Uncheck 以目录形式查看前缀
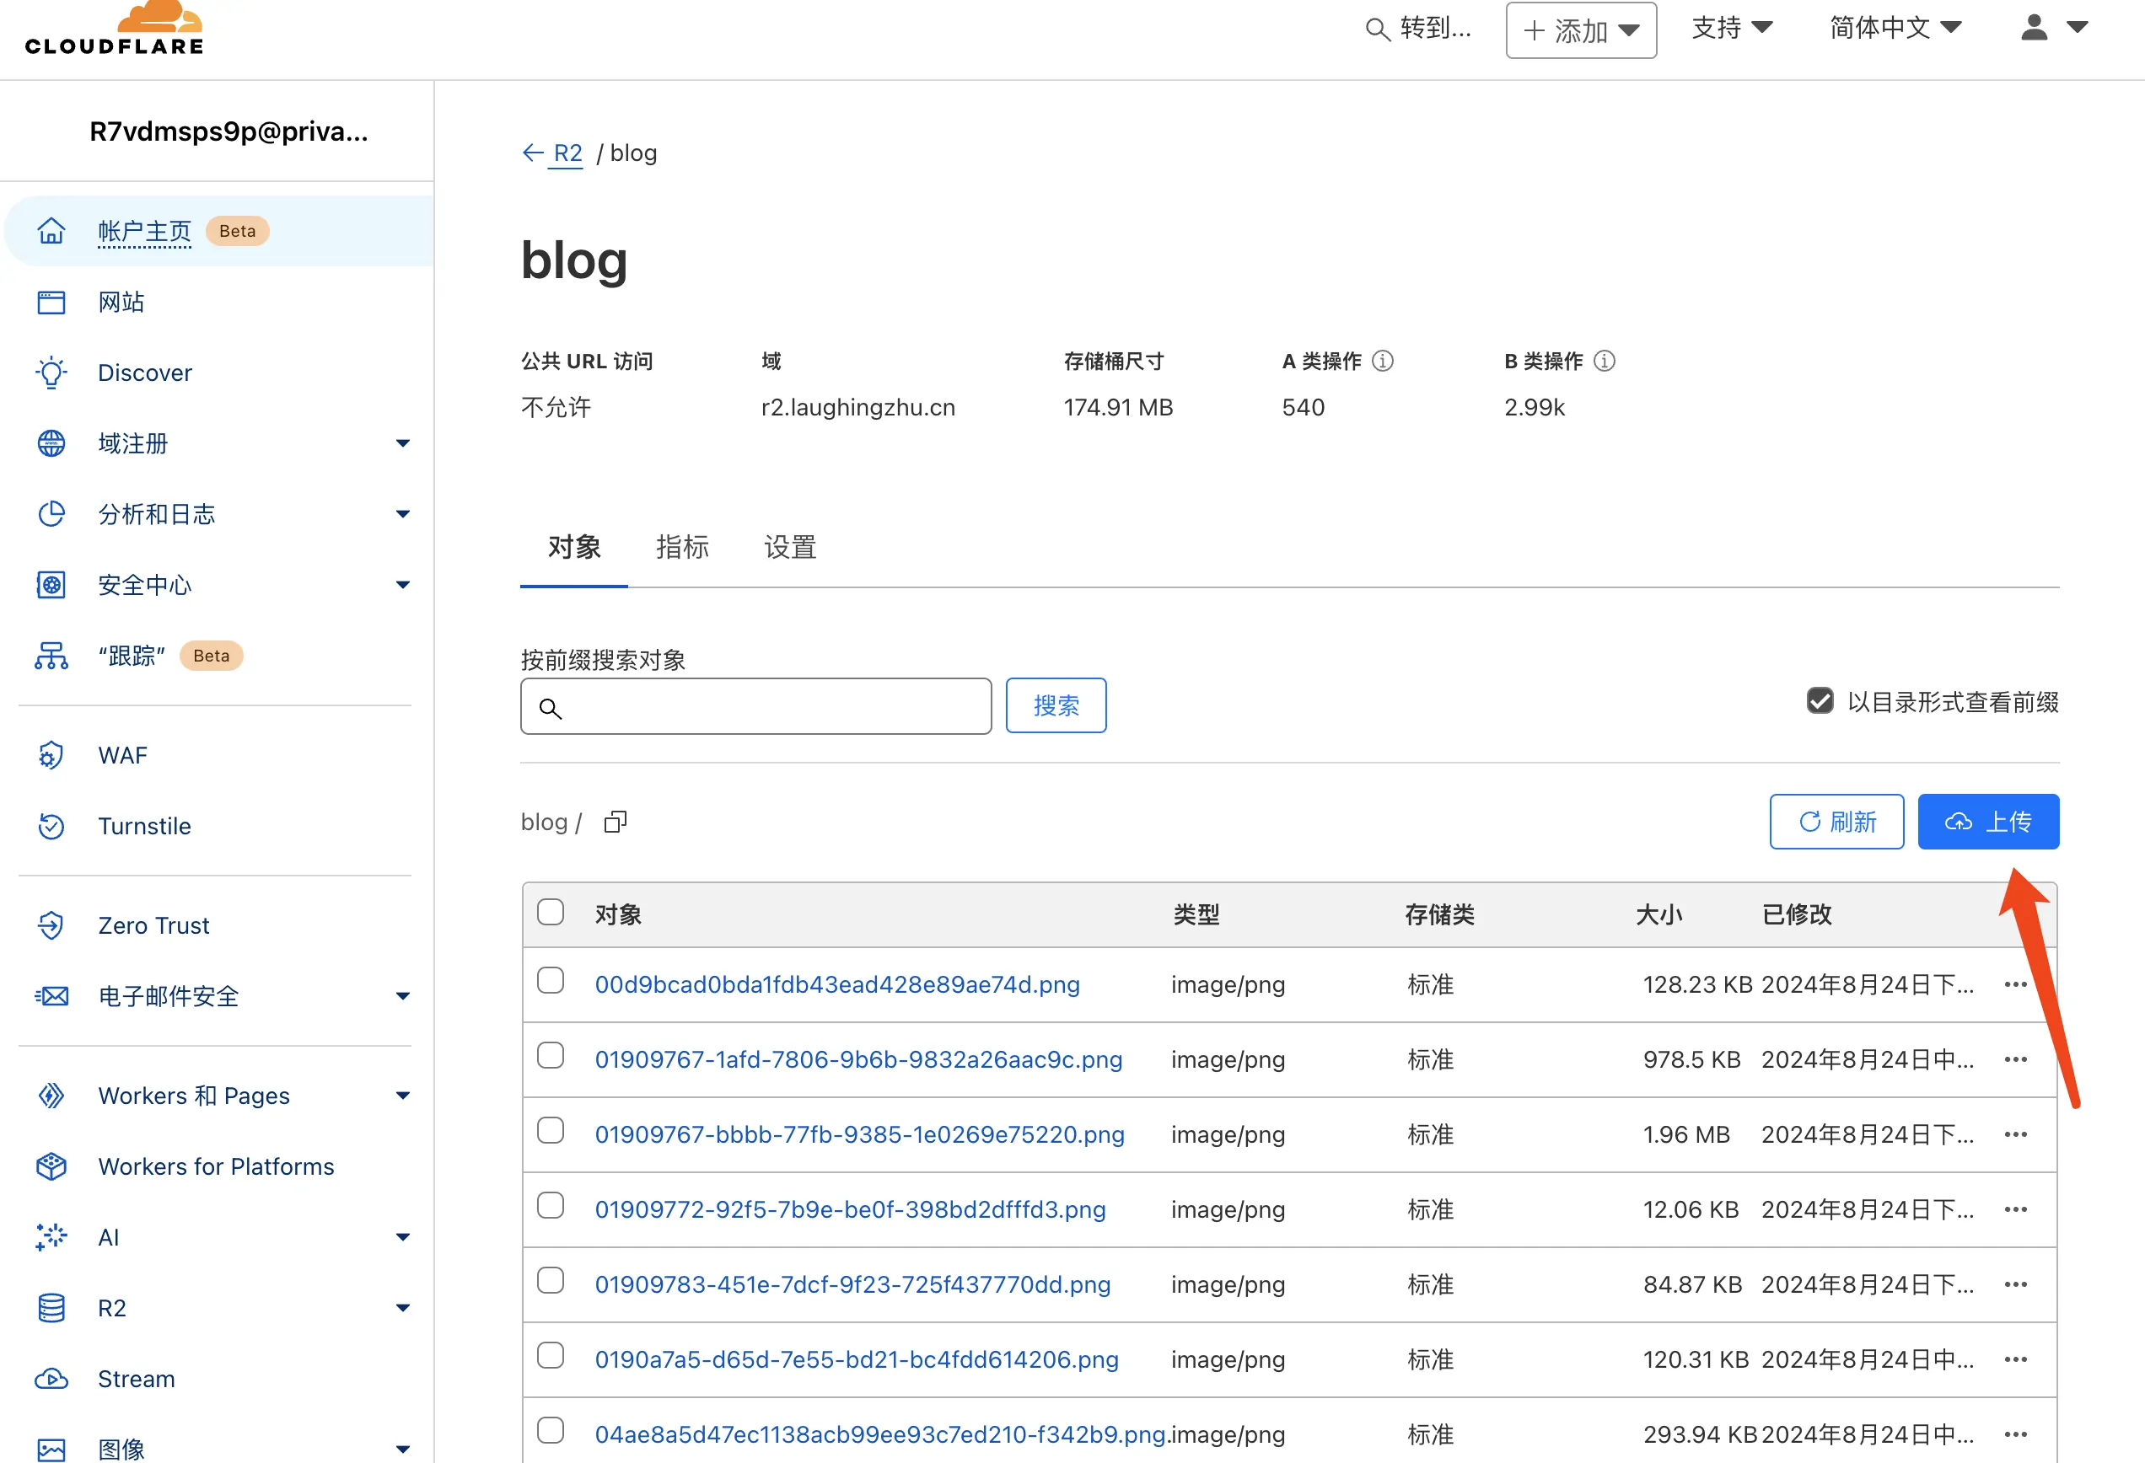Screen dimensions: 2145x1463 (1820, 701)
